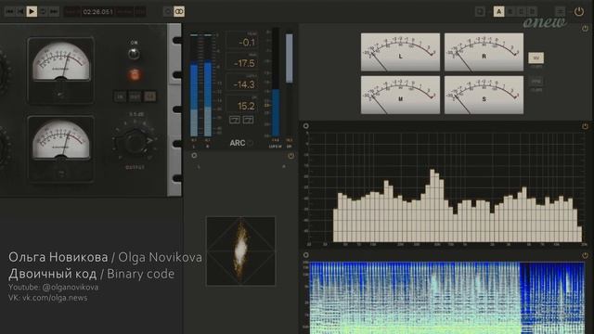
Task: Toggle the loop button beside Play
Action: pyautogui.click(x=43, y=12)
